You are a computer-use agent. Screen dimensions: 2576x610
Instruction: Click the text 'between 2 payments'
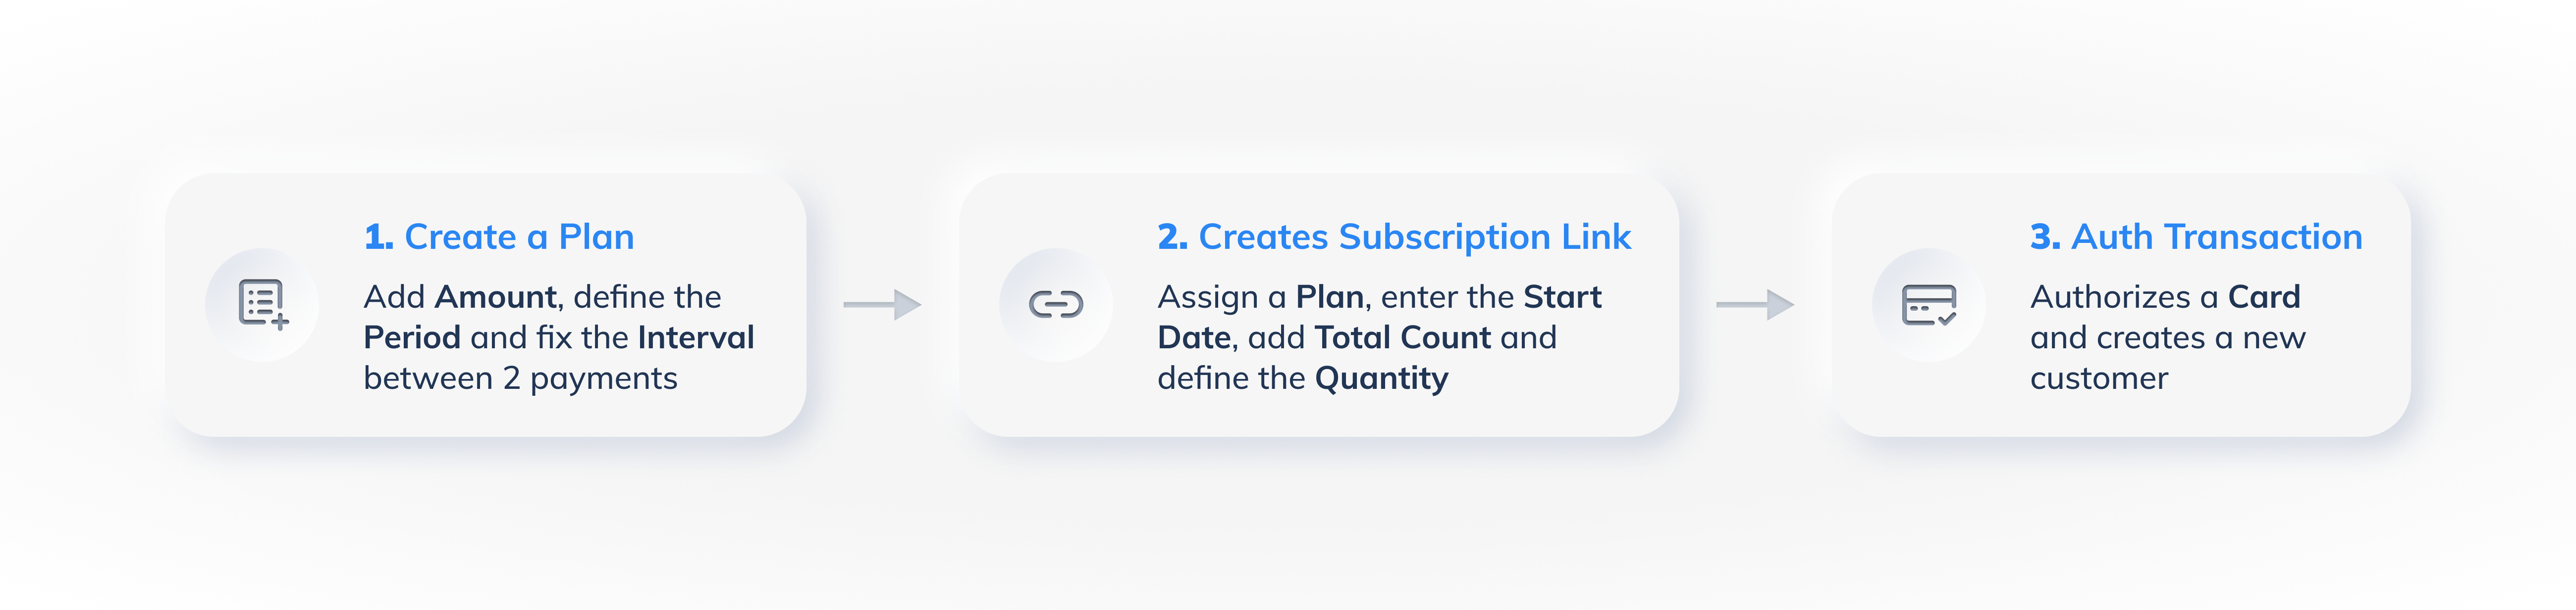(x=521, y=378)
